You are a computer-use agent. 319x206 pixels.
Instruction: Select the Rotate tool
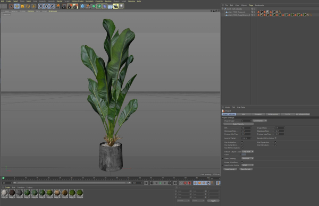pyautogui.click(x=28, y=6)
